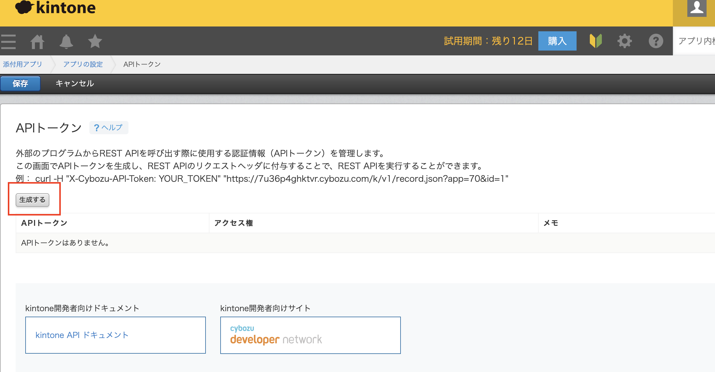This screenshot has width=715, height=372.
Task: Open the settings gear icon
Action: pyautogui.click(x=625, y=41)
